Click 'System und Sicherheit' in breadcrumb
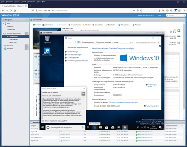The image size is (187, 147). [x=103, y=42]
